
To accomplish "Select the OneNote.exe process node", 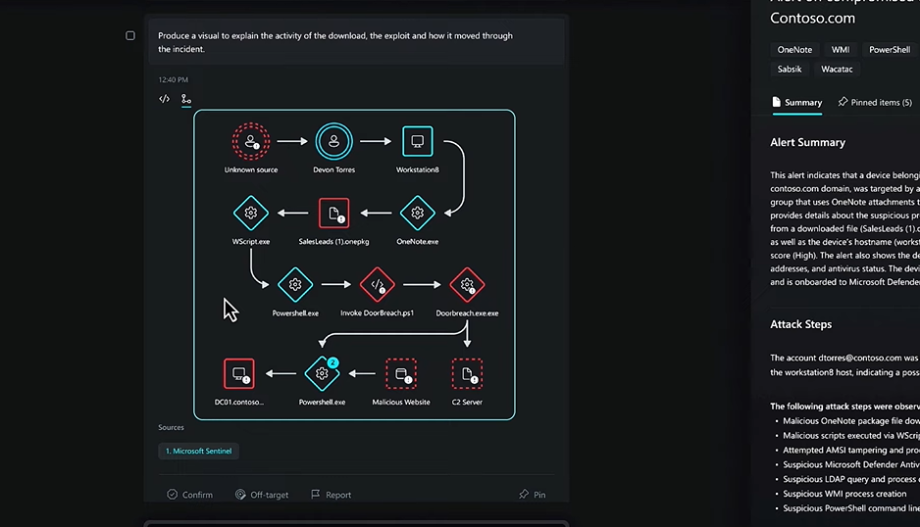I will click(417, 213).
